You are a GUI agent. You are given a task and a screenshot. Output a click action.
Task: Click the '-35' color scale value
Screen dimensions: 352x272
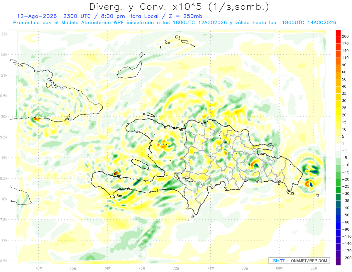click(345, 201)
